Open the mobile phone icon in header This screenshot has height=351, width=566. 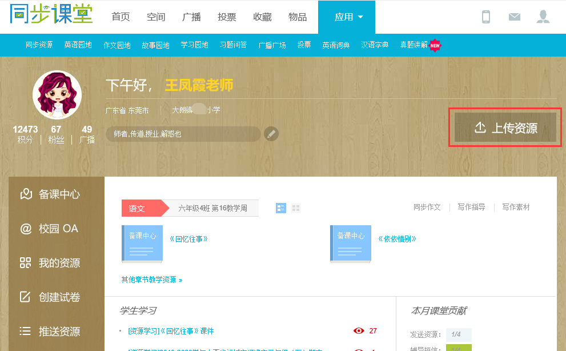point(486,17)
